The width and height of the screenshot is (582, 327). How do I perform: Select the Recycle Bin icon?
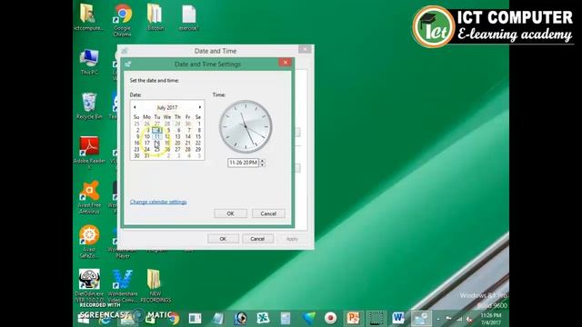click(89, 106)
